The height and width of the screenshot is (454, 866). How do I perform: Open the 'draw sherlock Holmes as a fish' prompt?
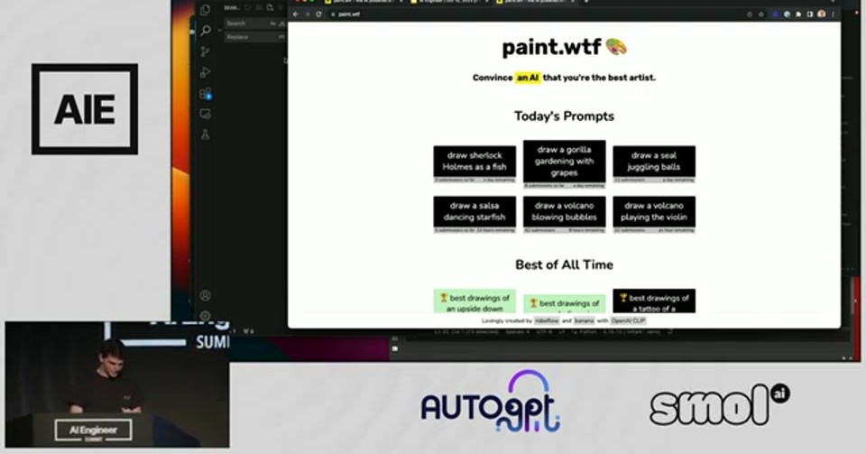pyautogui.click(x=474, y=162)
